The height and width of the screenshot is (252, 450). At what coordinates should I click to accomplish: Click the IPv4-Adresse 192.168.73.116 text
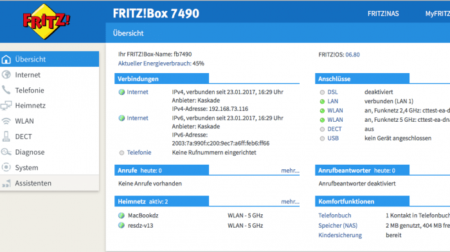click(210, 109)
